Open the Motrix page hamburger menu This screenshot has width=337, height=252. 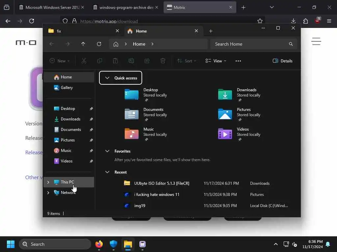pyautogui.click(x=316, y=41)
